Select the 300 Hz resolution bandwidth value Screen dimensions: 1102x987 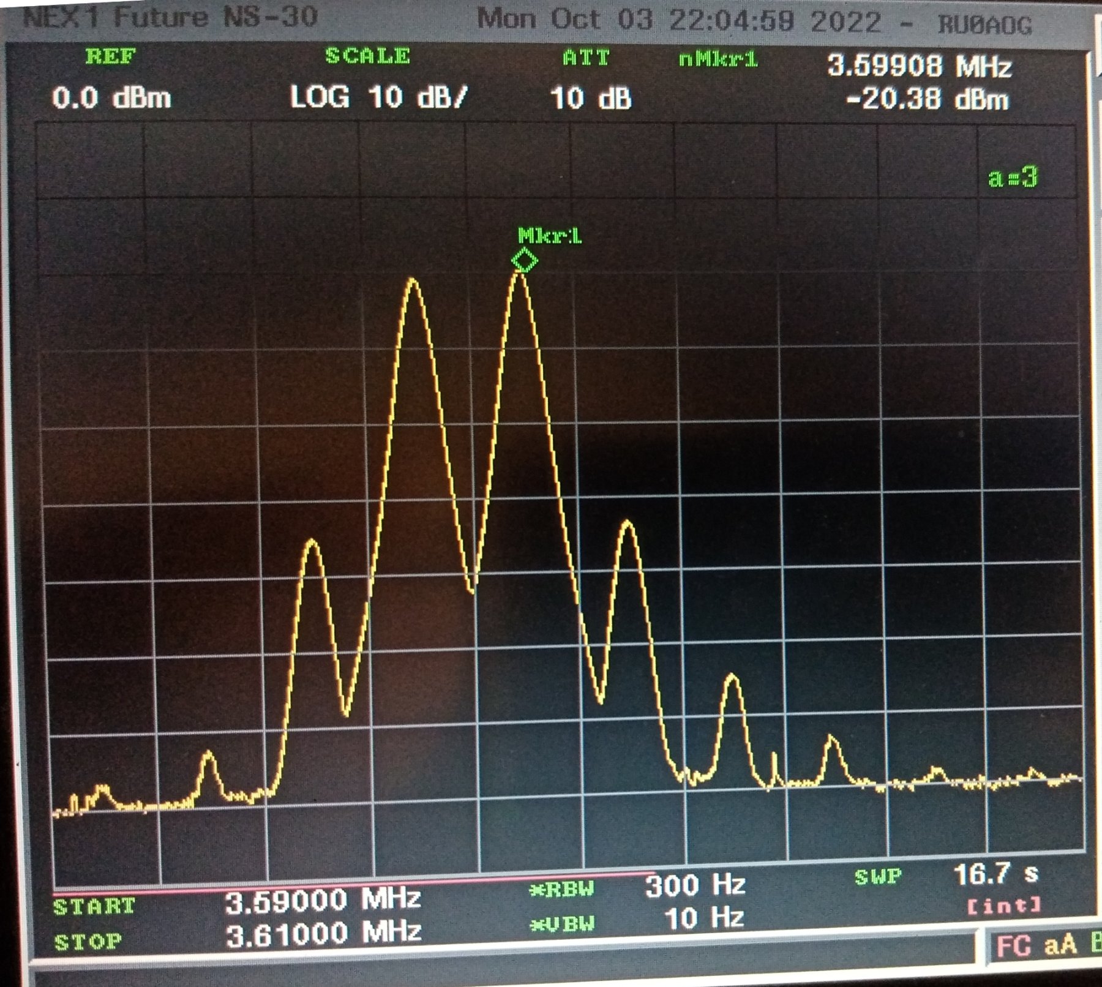tap(695, 885)
